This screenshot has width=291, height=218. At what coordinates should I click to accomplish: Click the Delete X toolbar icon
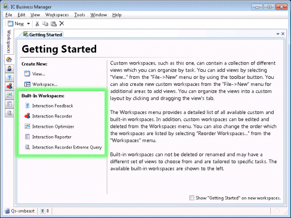[x=62, y=23]
